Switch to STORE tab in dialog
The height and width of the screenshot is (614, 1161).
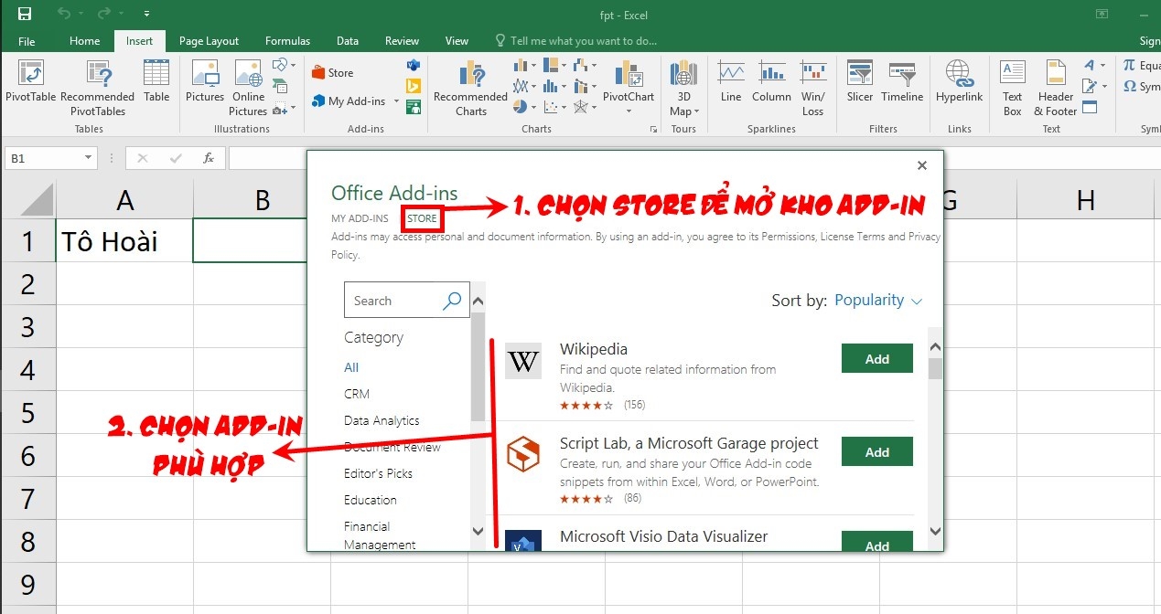click(x=422, y=218)
